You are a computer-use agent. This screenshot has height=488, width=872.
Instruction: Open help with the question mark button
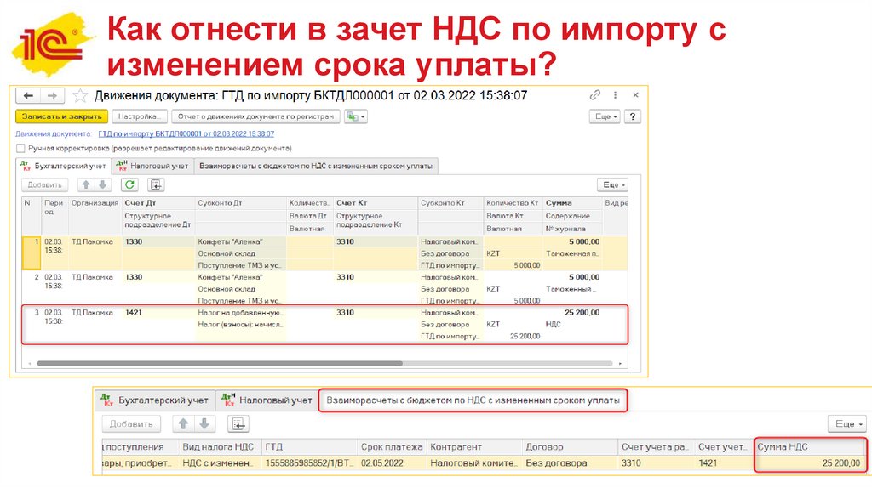633,116
